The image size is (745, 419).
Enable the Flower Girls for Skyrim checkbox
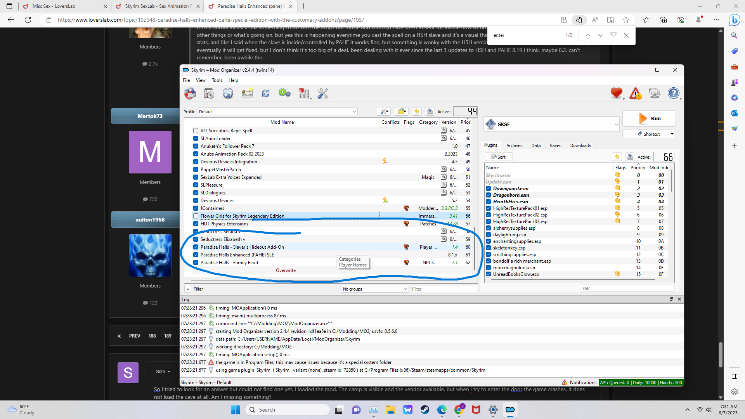tap(196, 216)
